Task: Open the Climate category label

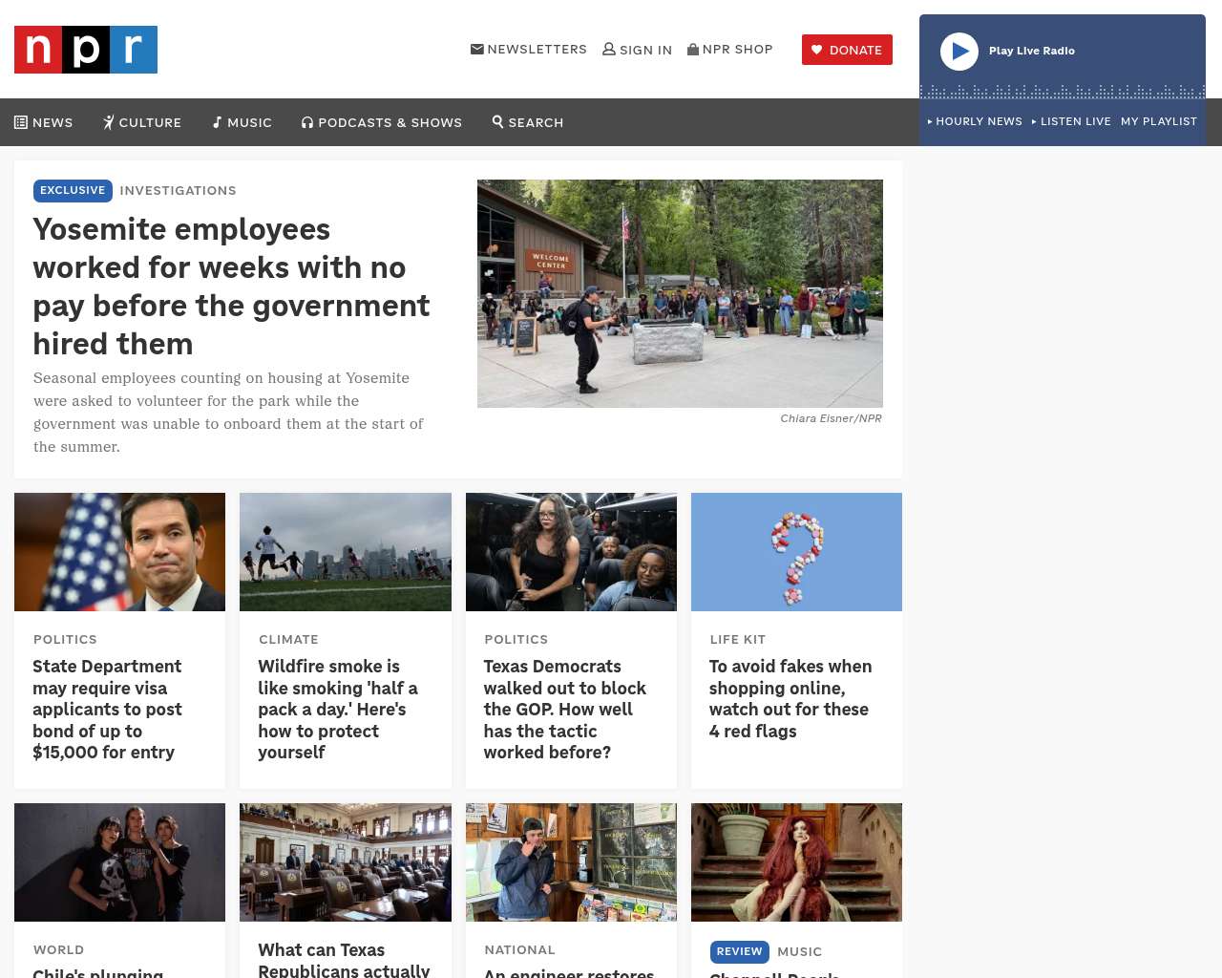Action: (x=288, y=639)
